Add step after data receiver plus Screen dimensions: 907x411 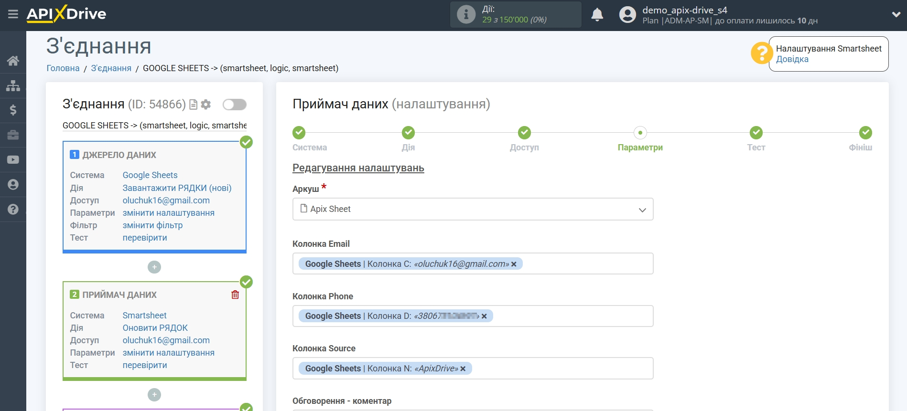tap(154, 395)
